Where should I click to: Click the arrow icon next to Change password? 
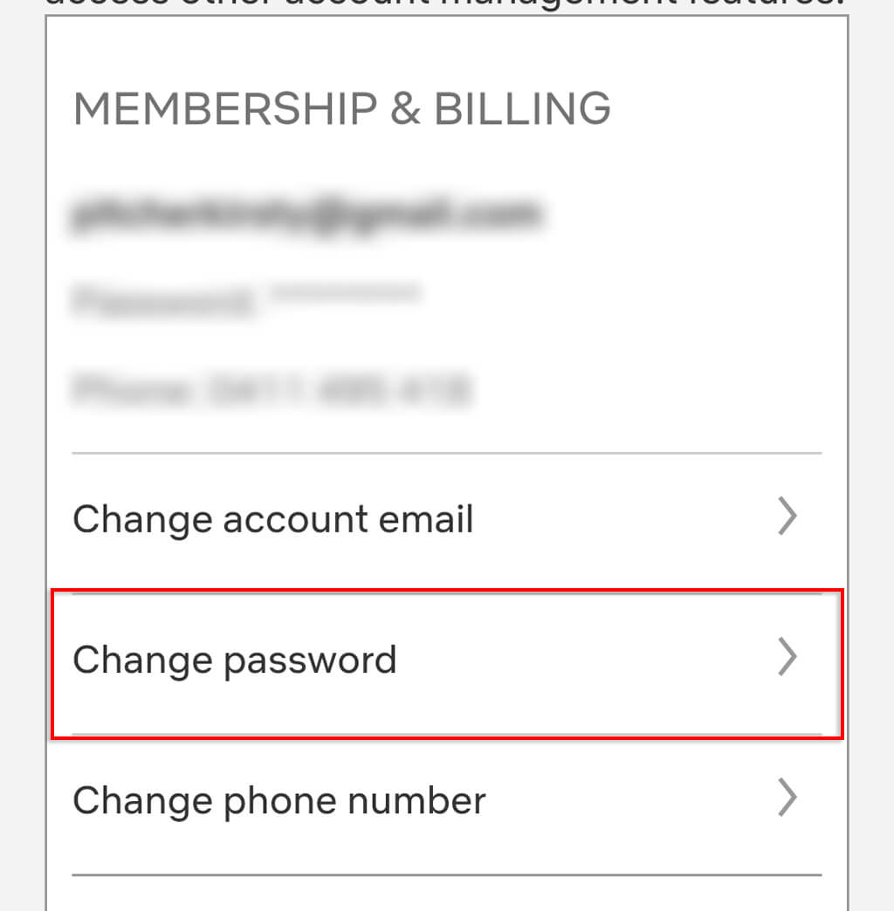[787, 659]
